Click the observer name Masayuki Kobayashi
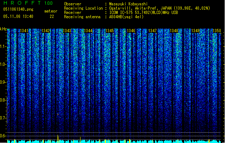 (x=128, y=4)
